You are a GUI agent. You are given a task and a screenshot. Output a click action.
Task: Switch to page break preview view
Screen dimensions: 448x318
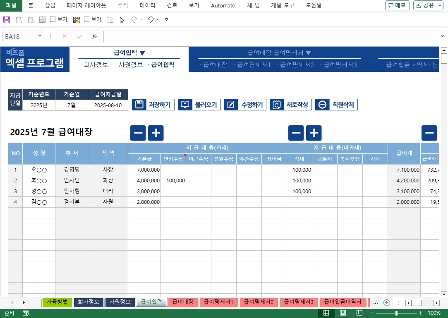tap(359, 313)
